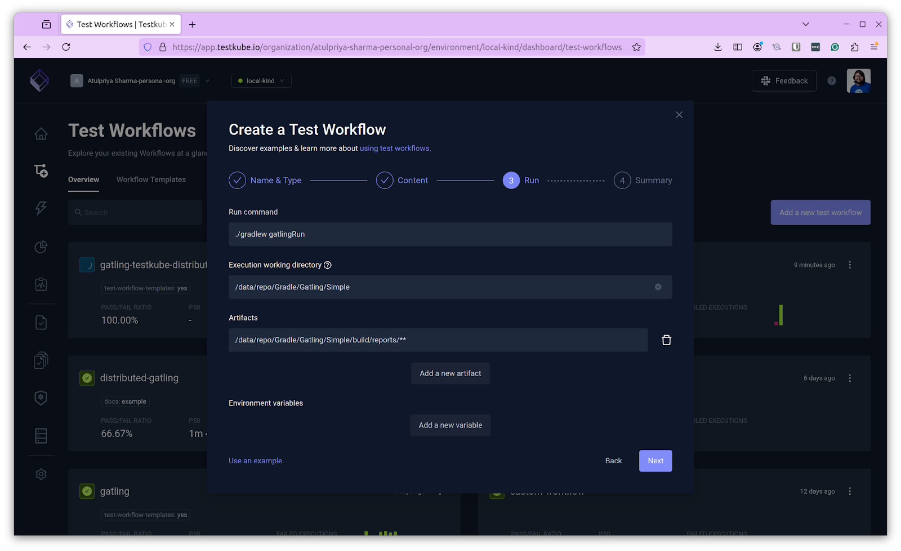
Task: Close the Test Workflows browser tab
Action: 172,24
